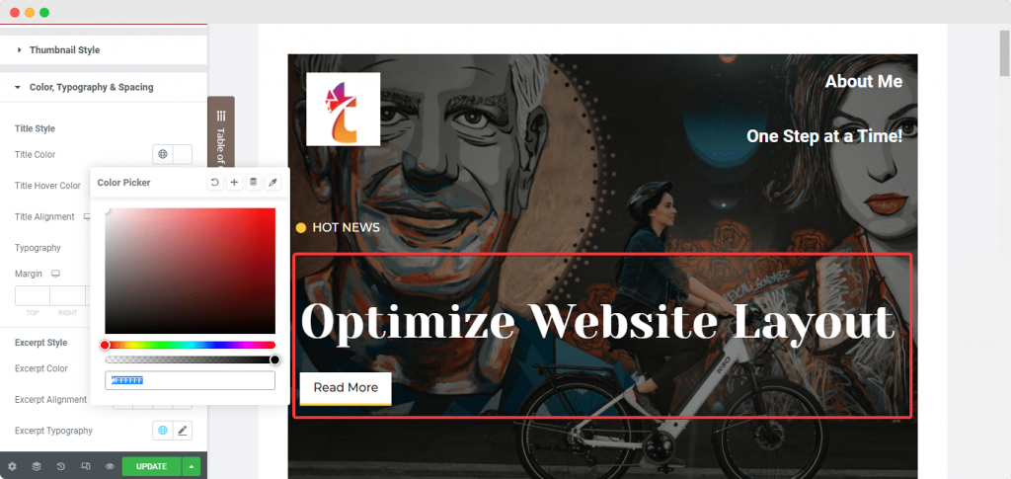Add a new global color with the plus icon

[234, 183]
